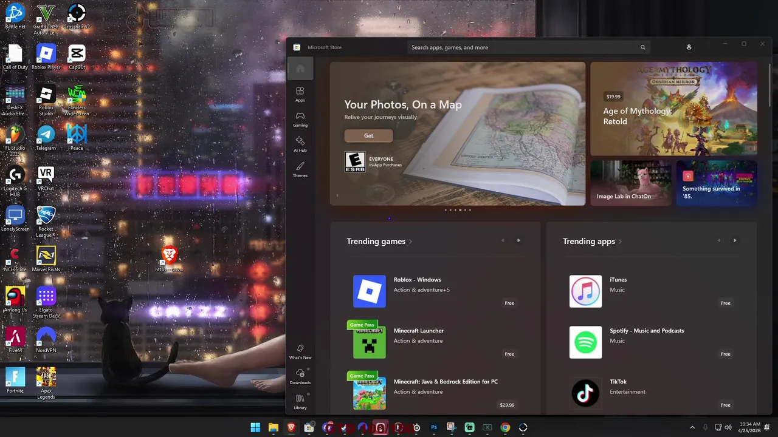
Task: Select the Elgato Stream Deck desktop icon
Action: click(x=46, y=303)
